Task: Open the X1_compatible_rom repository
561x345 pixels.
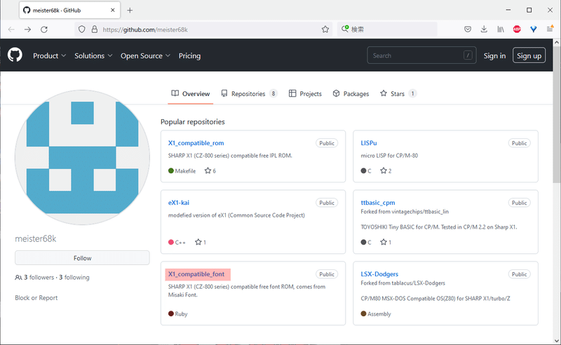Action: [196, 143]
